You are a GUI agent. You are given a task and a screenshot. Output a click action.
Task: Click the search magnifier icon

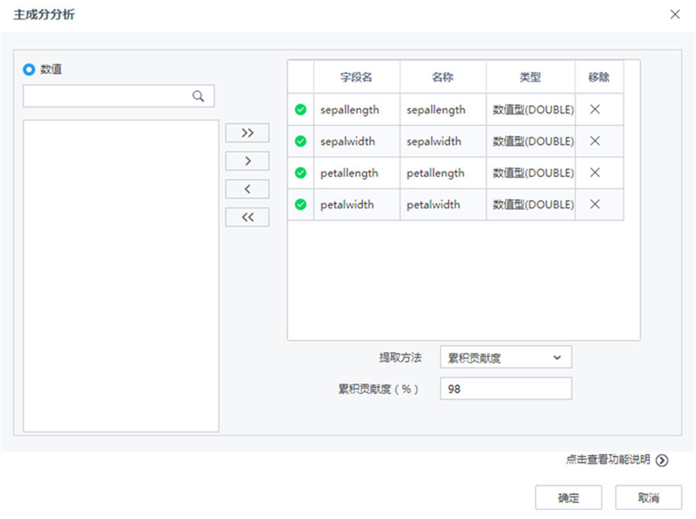[199, 96]
